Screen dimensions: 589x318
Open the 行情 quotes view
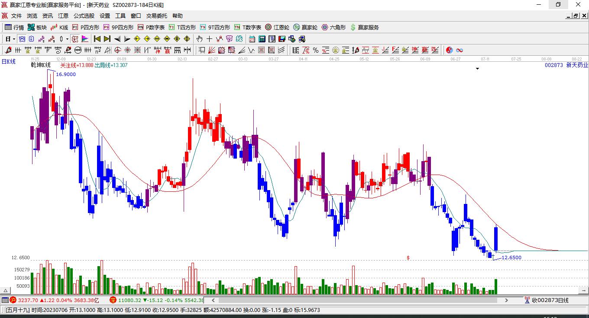click(14, 27)
